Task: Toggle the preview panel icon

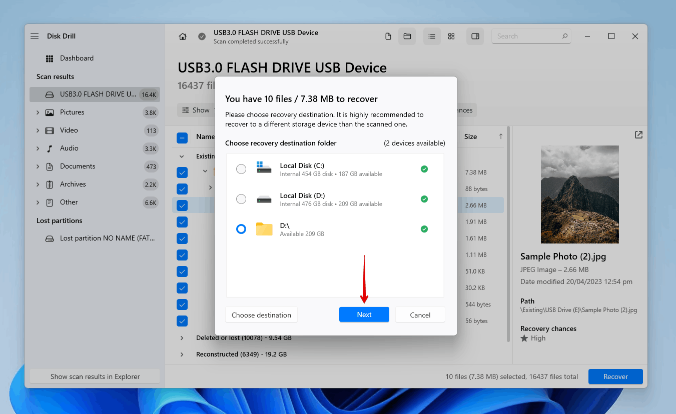Action: coord(475,36)
